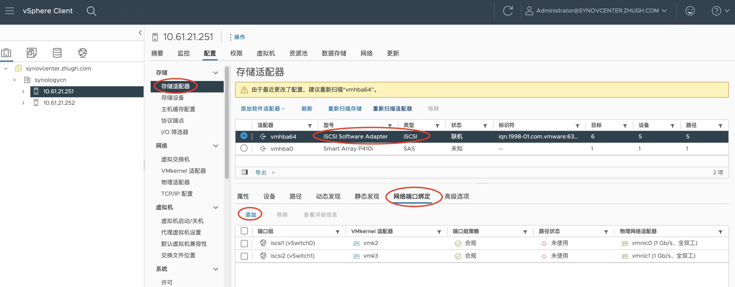Switch to Storage inventory icon
Screen dimensions: 735x287
57,53
